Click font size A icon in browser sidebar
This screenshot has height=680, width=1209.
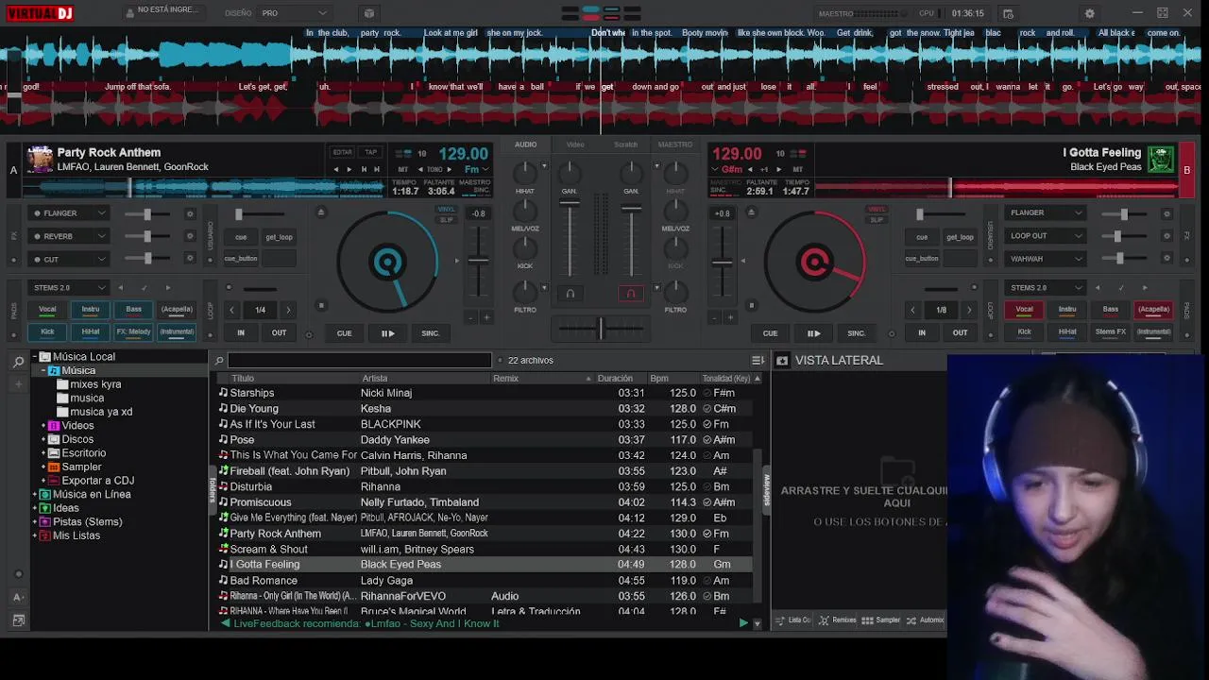click(18, 597)
